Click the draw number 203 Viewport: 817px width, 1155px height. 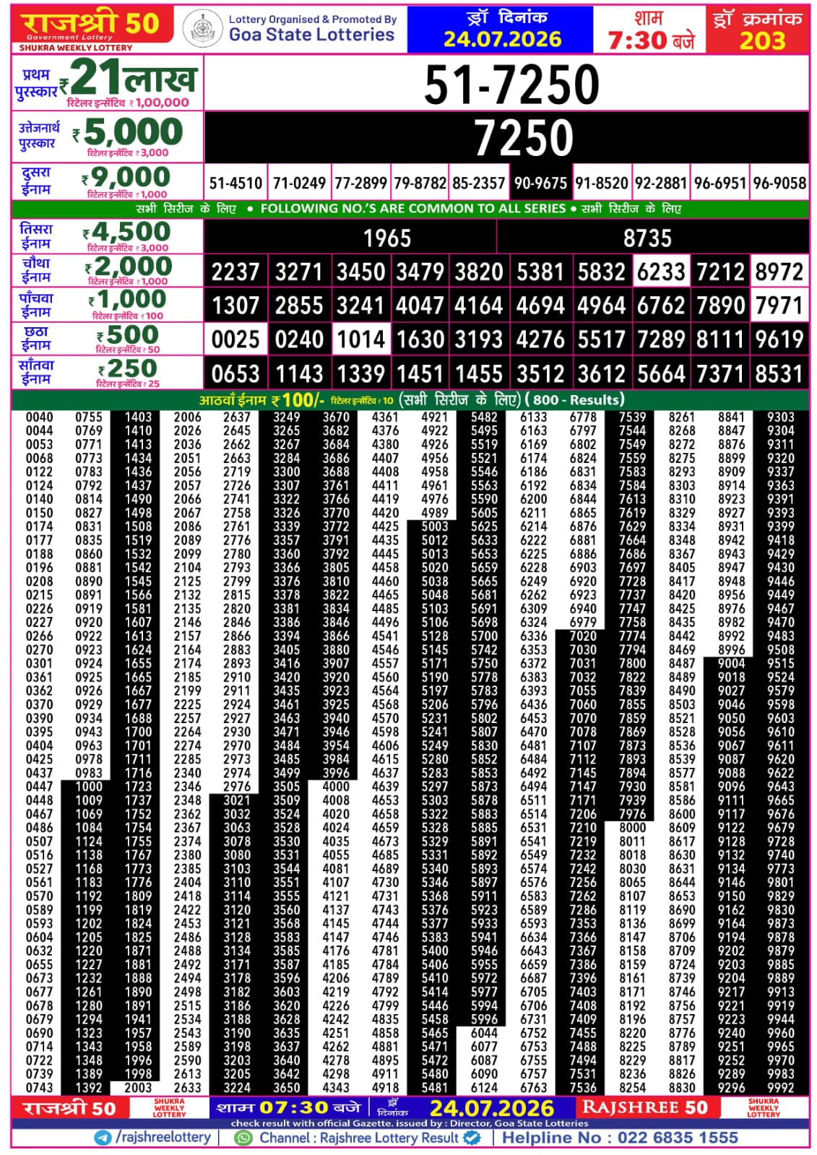point(762,40)
